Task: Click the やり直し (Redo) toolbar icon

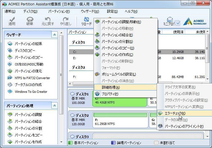Action: (x=66, y=21)
